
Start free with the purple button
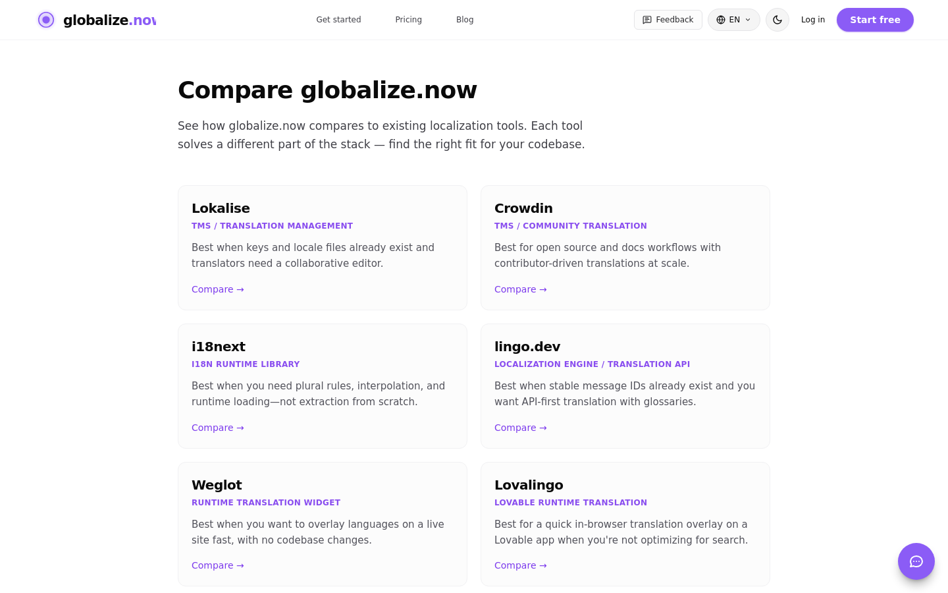click(x=875, y=20)
